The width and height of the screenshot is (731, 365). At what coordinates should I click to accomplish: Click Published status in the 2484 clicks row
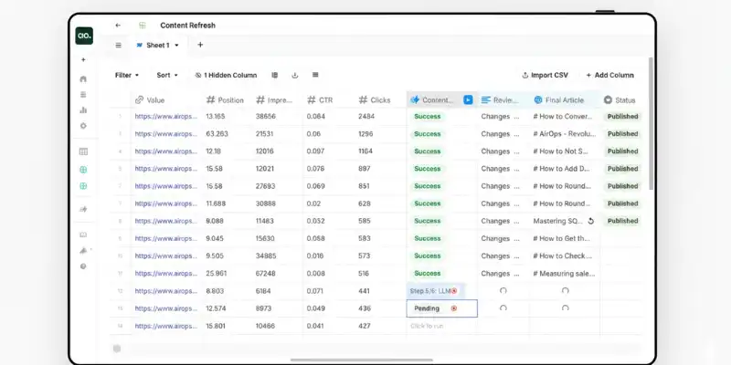click(x=622, y=117)
